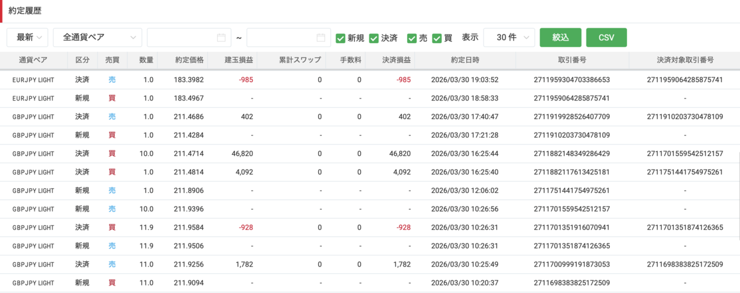Click the 通貨ペア column header
740x293 pixels.
point(34,60)
